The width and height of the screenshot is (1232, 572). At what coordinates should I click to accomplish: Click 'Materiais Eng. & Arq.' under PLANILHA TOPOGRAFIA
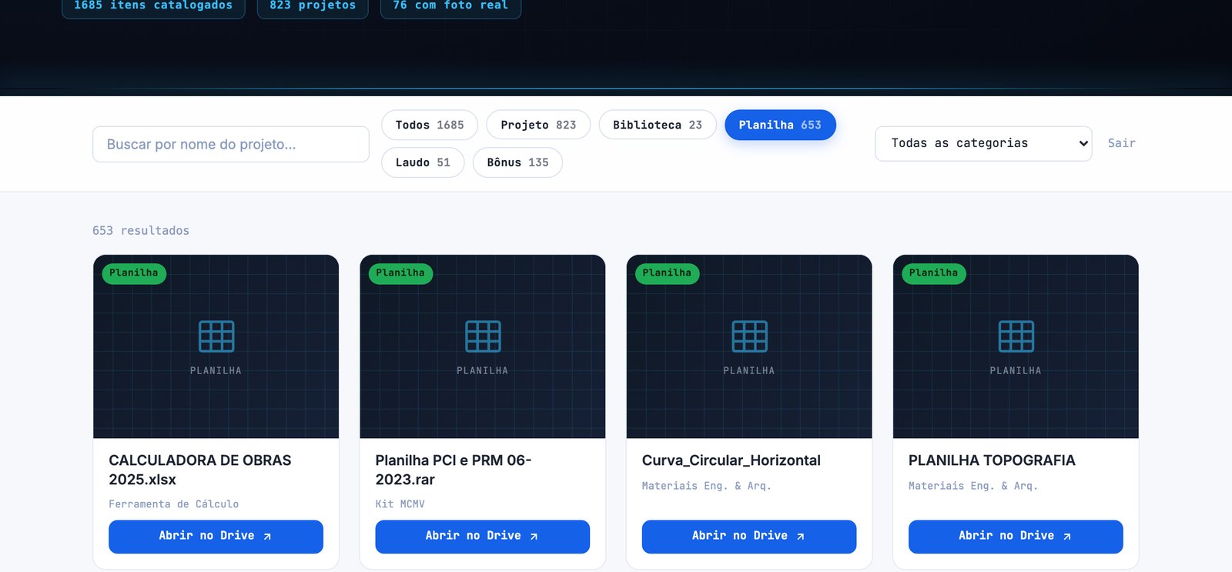(x=973, y=486)
